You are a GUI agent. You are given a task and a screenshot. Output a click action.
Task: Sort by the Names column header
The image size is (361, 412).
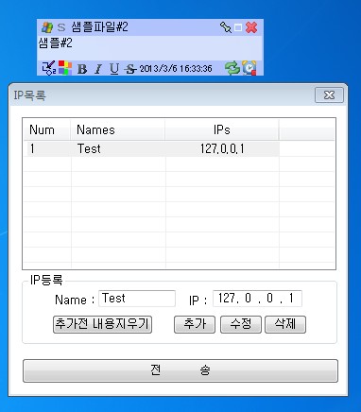click(x=118, y=129)
